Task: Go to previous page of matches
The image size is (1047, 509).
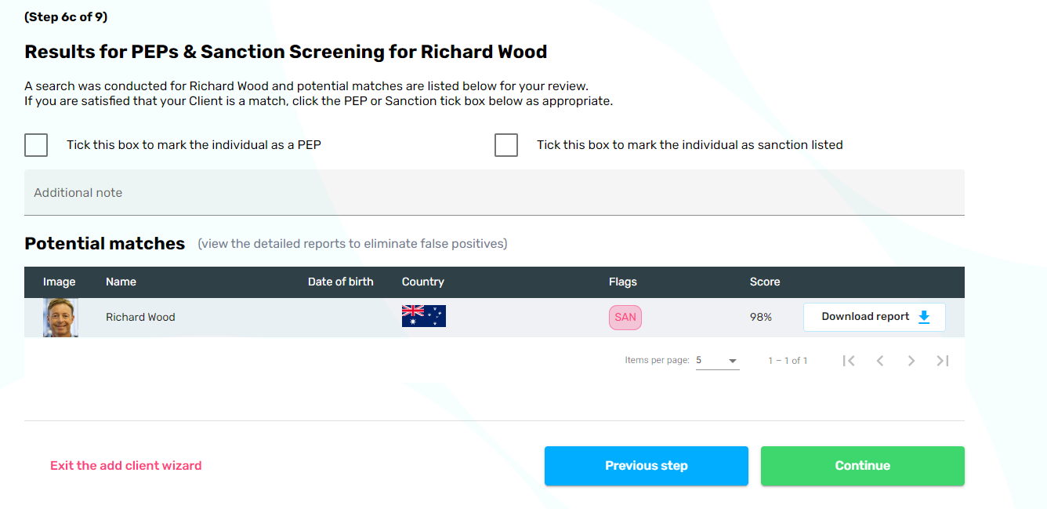Action: [x=880, y=361]
